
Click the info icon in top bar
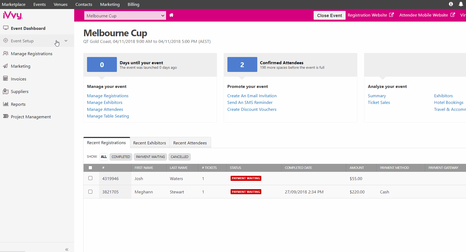451,4
